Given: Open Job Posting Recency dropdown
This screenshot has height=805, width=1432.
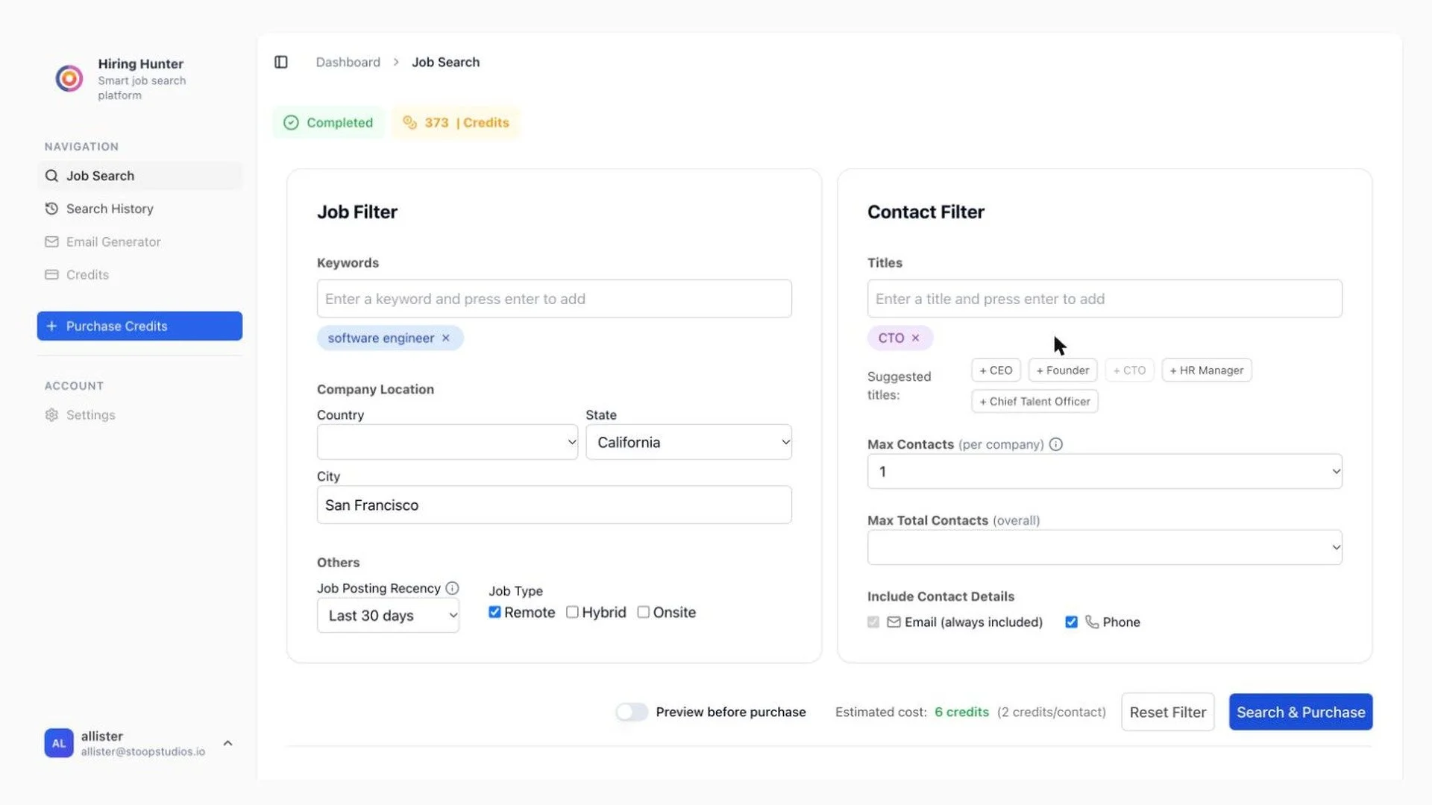Looking at the screenshot, I should click(388, 616).
